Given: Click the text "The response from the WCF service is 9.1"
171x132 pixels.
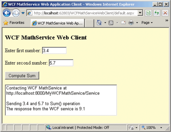Looking at the screenshot, I should pos(45,109).
